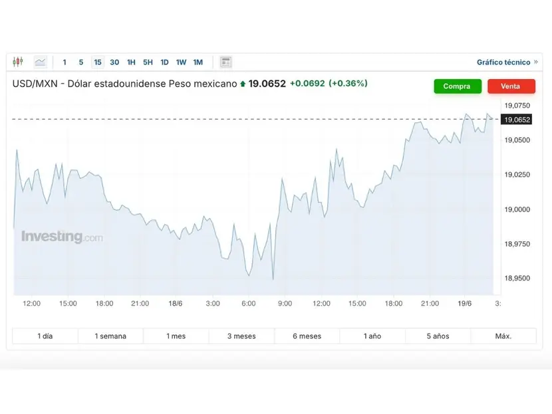Toggle the 15-minute interval
Image resolution: width=552 pixels, height=414 pixels.
point(98,62)
